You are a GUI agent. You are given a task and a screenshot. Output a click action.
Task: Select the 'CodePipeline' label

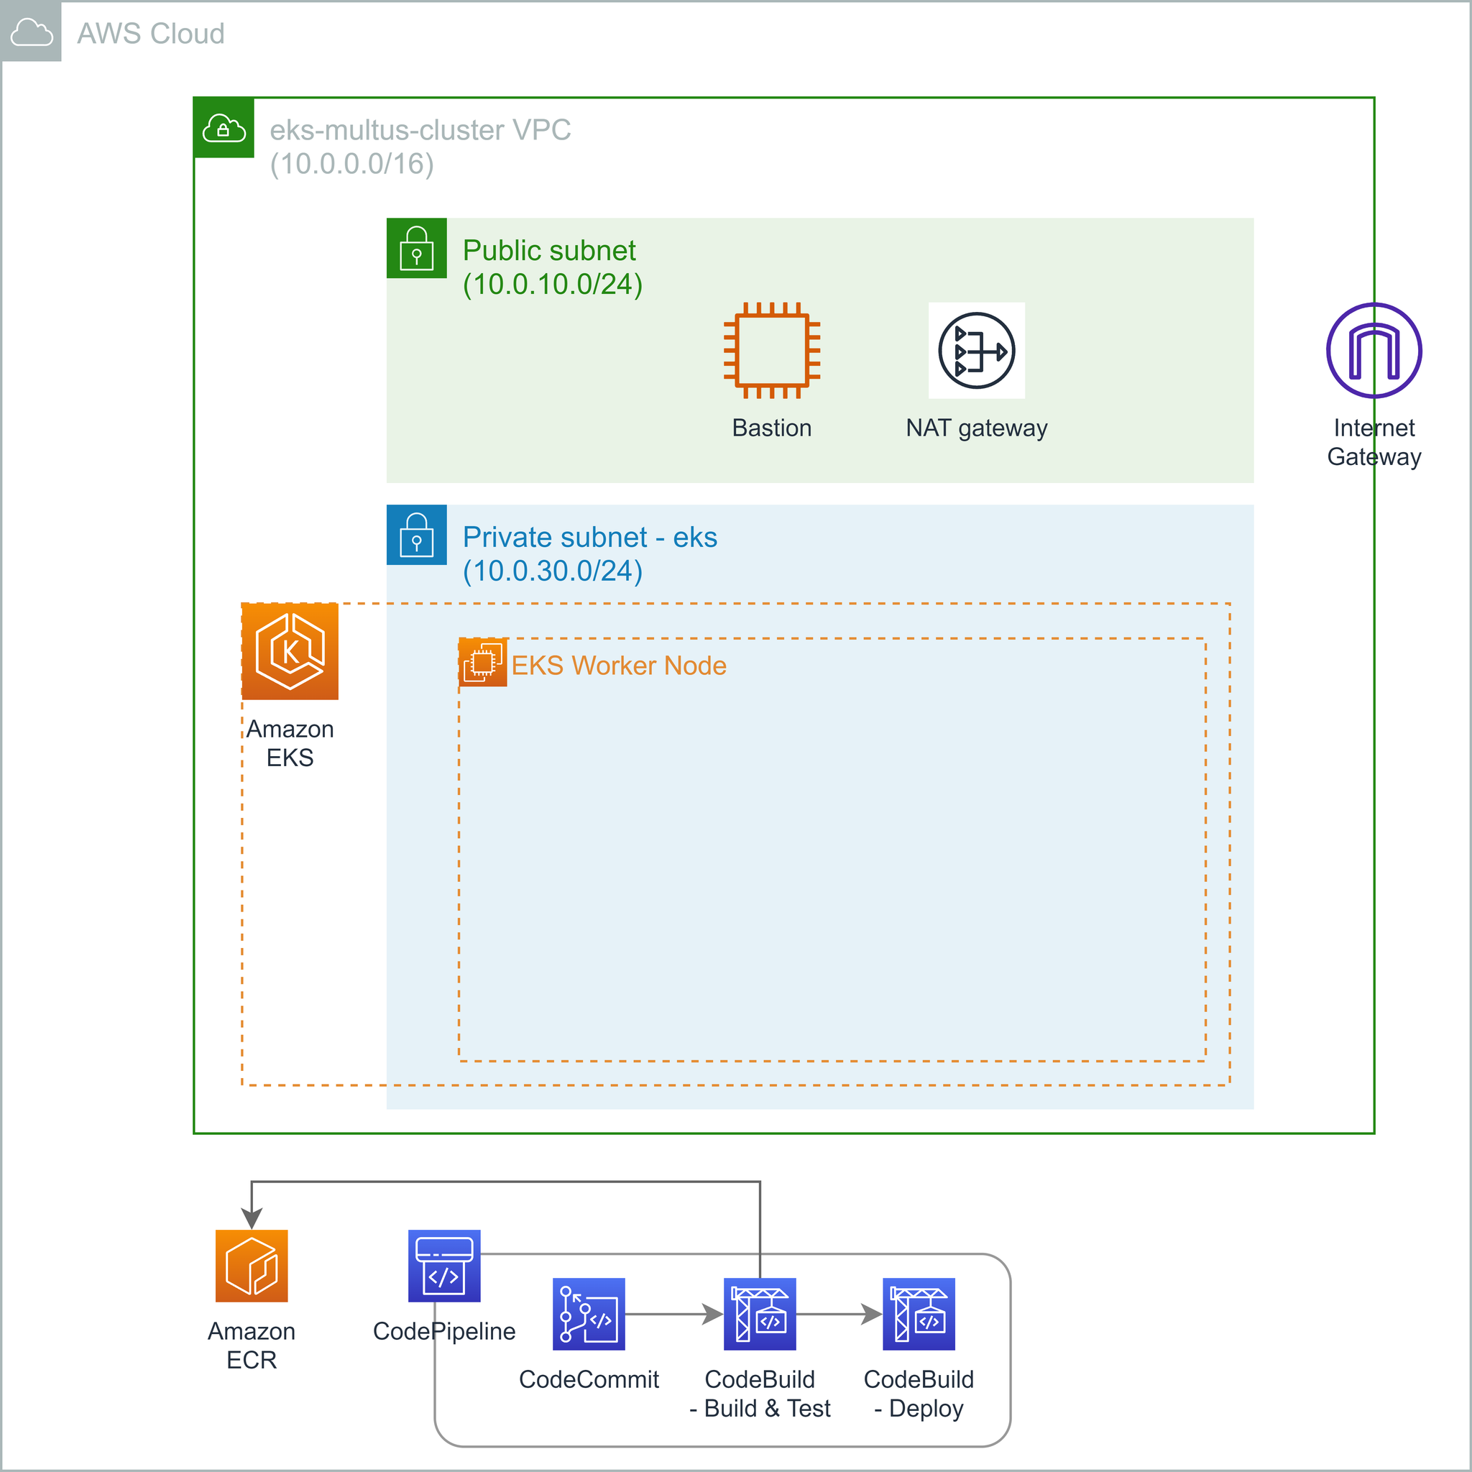click(444, 1331)
